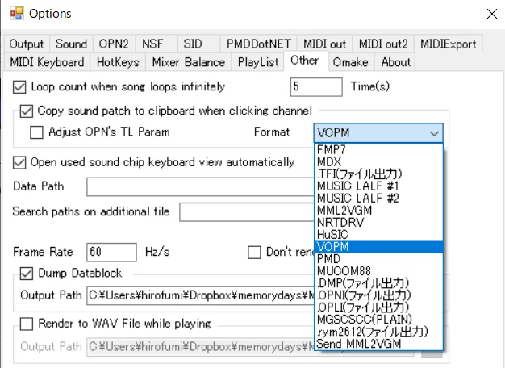Disable Dump Datablock checkbox
The width and height of the screenshot is (505, 368).
click(x=27, y=274)
